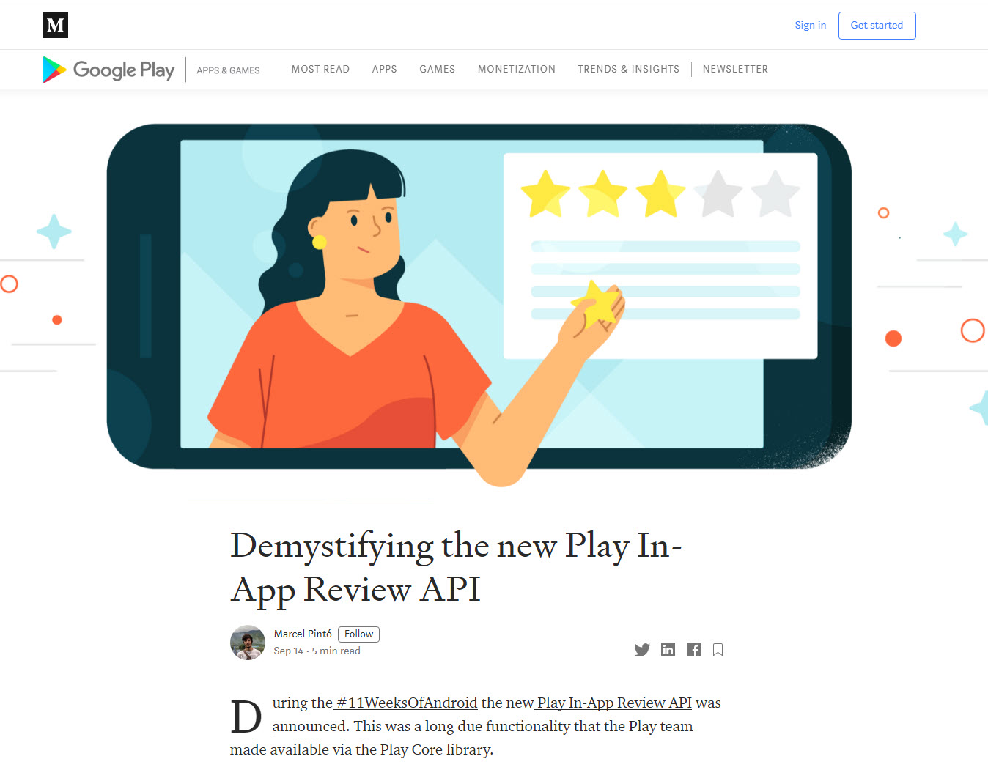Image resolution: width=988 pixels, height=770 pixels.
Task: Click the Google Play logo
Action: point(108,70)
